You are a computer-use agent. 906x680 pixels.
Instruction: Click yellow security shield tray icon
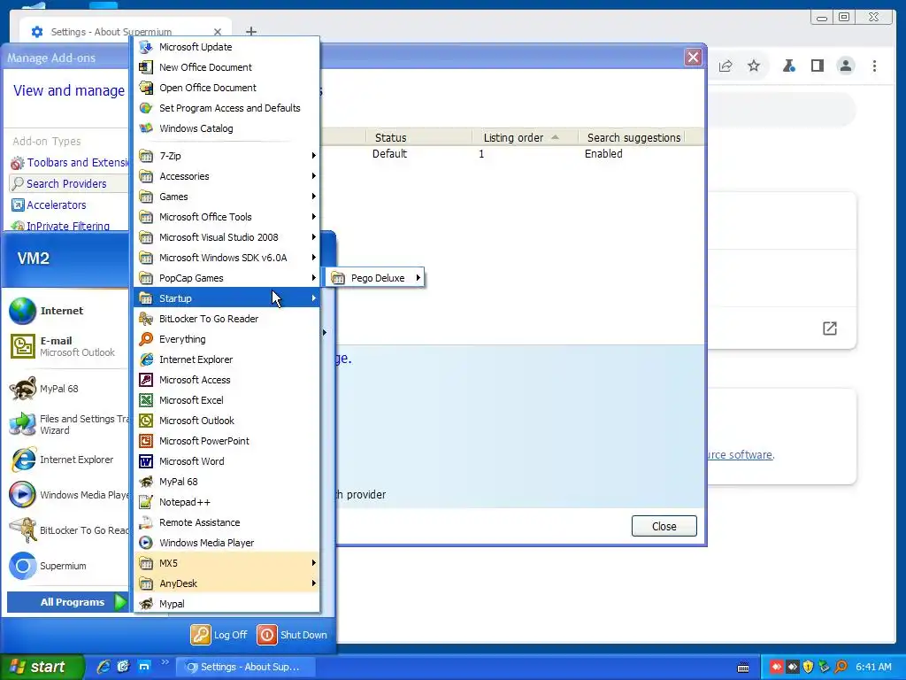(x=809, y=667)
